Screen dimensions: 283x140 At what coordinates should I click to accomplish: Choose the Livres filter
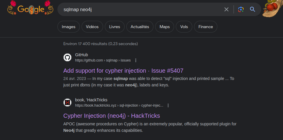[x=115, y=27]
